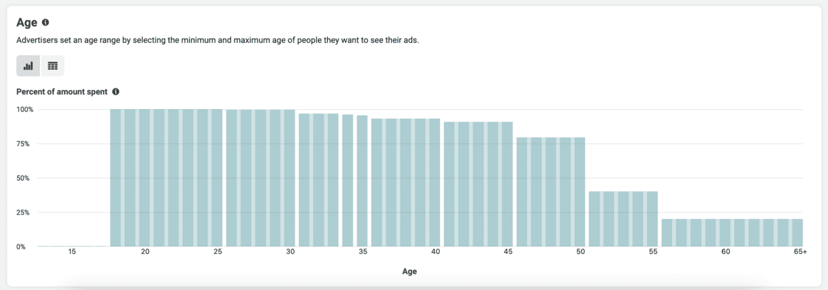Viewport: 828px width, 290px height.
Task: Click the 100% y-axis label
Action: [25, 110]
